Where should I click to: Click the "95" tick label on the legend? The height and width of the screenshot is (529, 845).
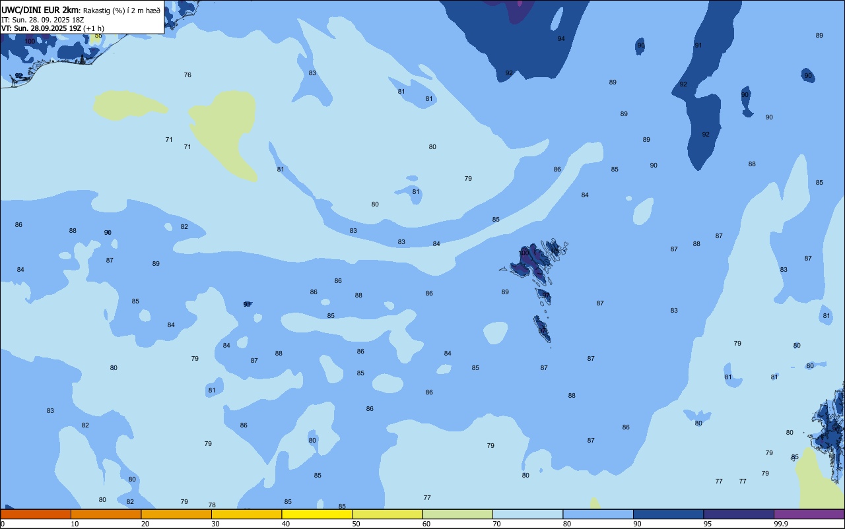[x=708, y=524]
